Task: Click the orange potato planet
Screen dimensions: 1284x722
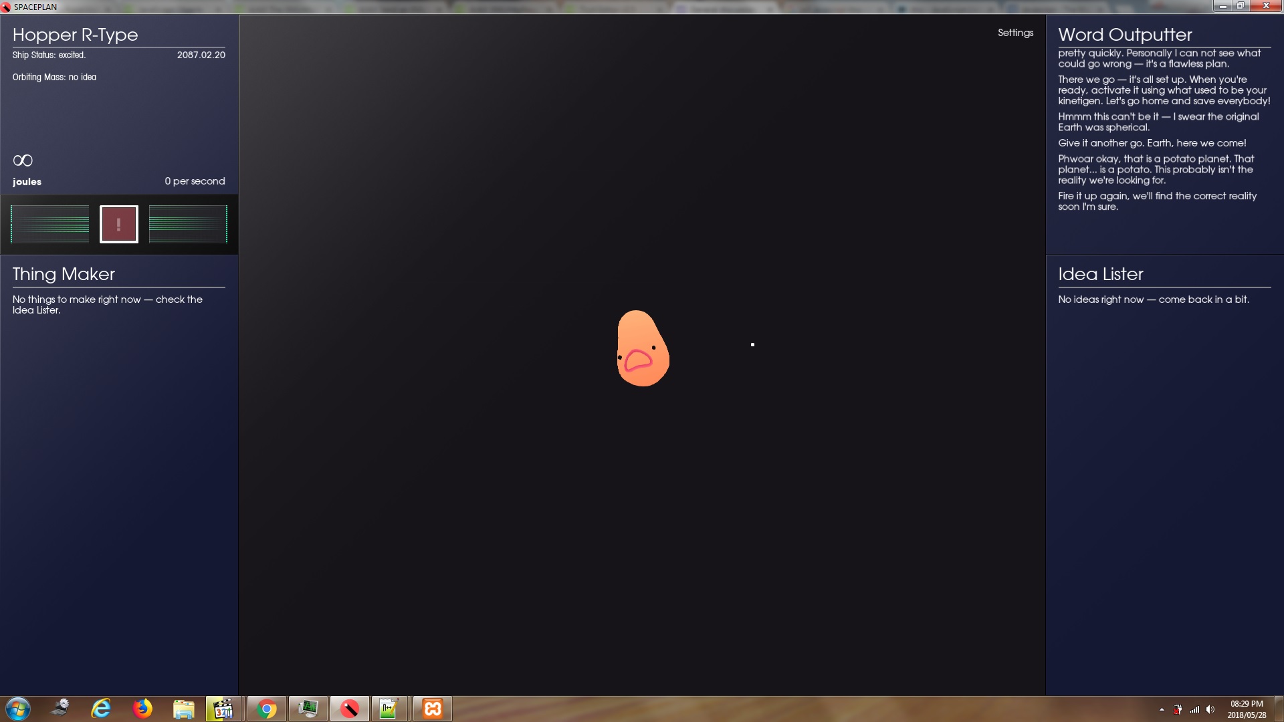Action: (x=643, y=348)
